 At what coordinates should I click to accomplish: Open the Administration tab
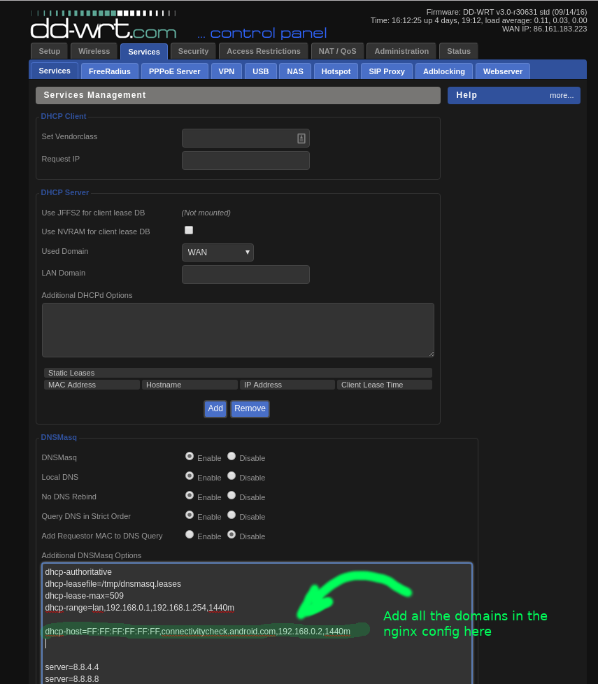[x=401, y=51]
